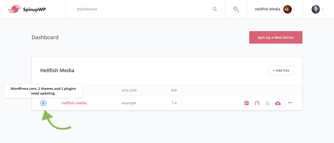This screenshot has width=334, height=143.
Task: Click the SITE USER column header
Action: click(x=129, y=91)
